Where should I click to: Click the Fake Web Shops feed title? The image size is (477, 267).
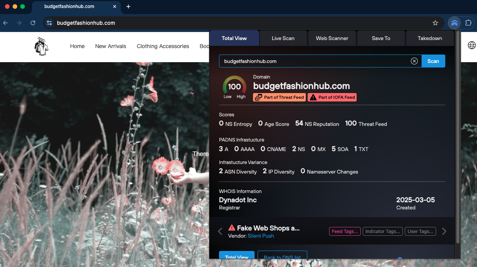tap(268, 228)
